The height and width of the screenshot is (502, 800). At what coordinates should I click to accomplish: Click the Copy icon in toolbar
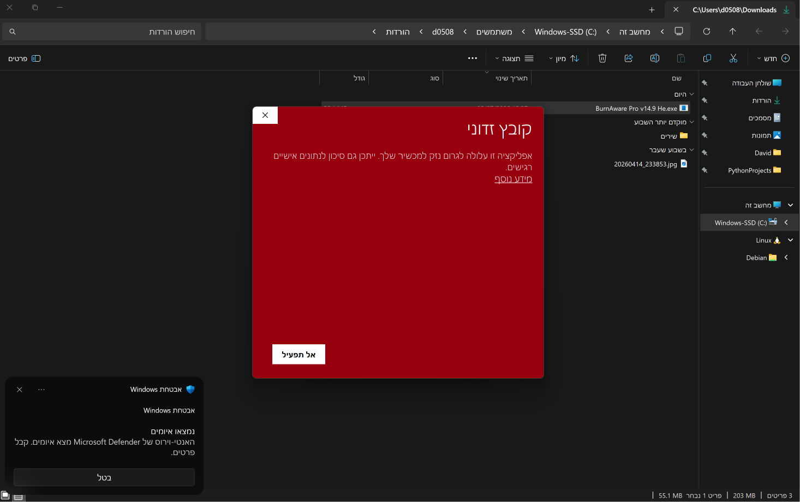point(707,58)
